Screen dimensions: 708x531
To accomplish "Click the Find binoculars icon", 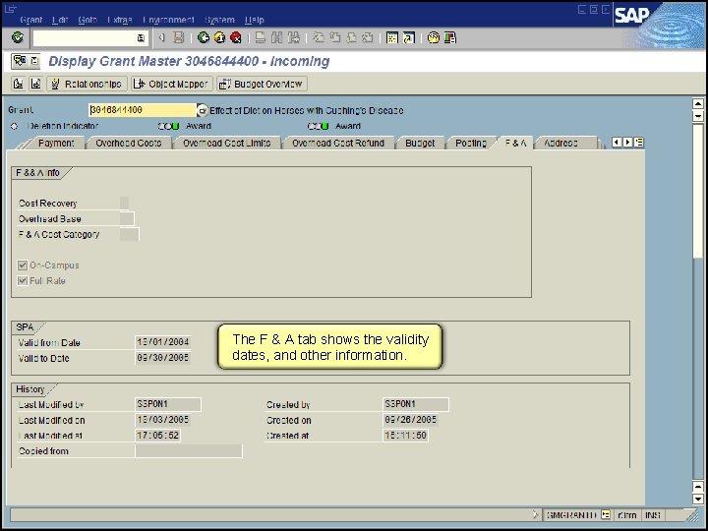I will point(276,37).
